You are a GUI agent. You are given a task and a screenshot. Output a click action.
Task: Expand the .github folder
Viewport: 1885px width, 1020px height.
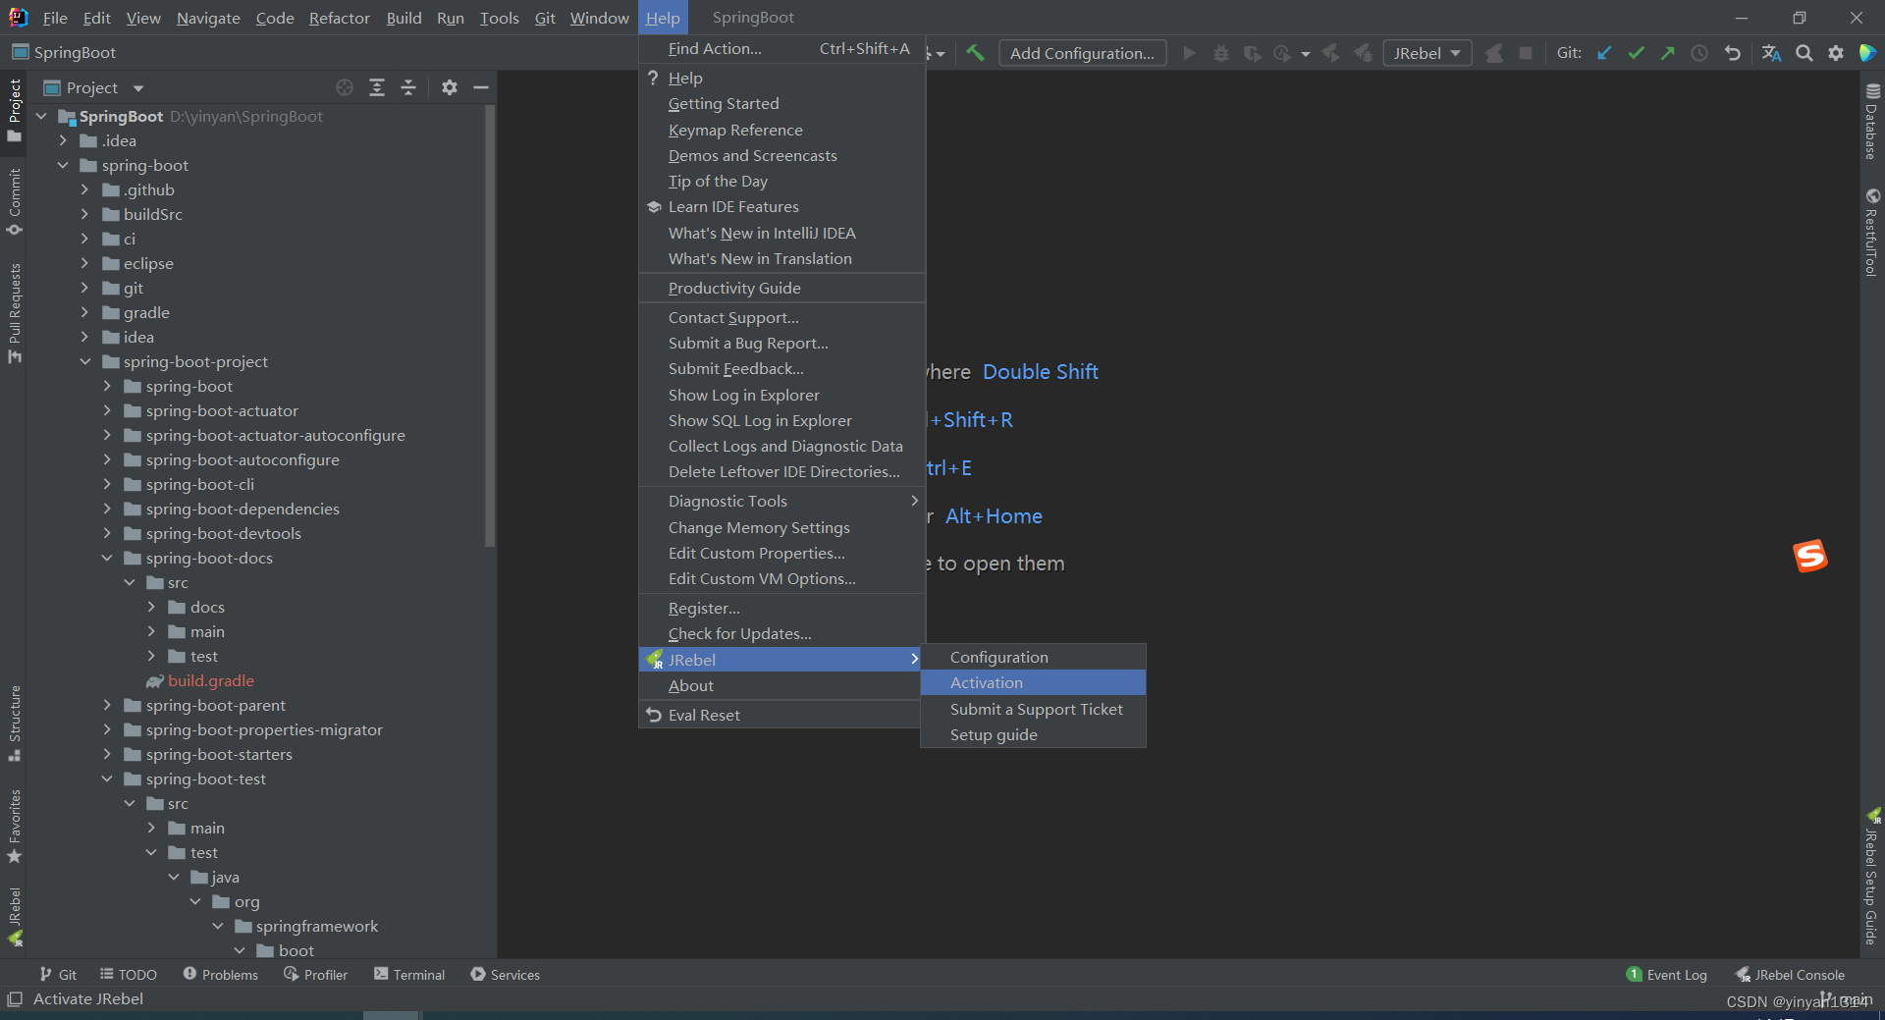(84, 189)
